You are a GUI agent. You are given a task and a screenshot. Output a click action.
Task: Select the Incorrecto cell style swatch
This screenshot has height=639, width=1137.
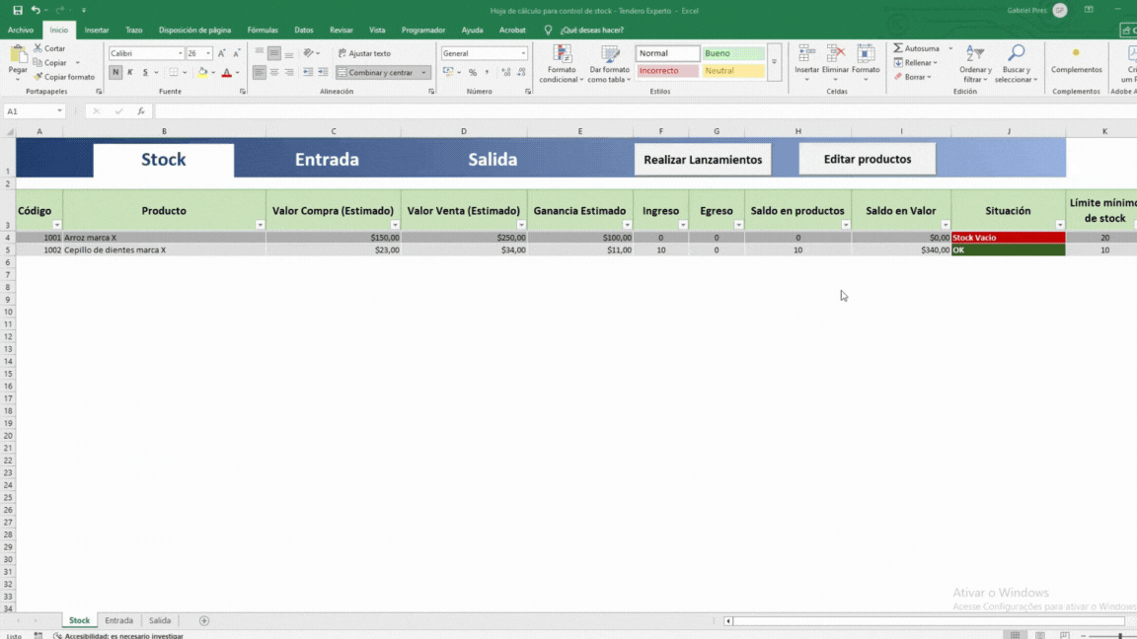point(667,71)
